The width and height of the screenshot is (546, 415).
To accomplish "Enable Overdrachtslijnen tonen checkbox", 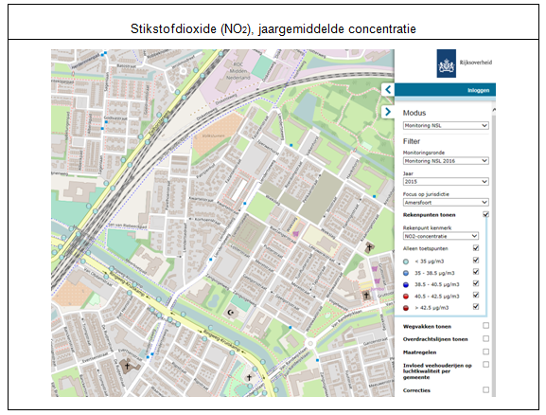I will point(485,338).
